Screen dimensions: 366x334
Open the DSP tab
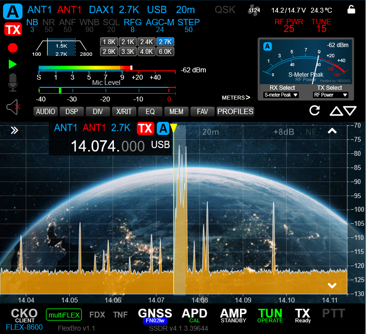pyautogui.click(x=72, y=112)
